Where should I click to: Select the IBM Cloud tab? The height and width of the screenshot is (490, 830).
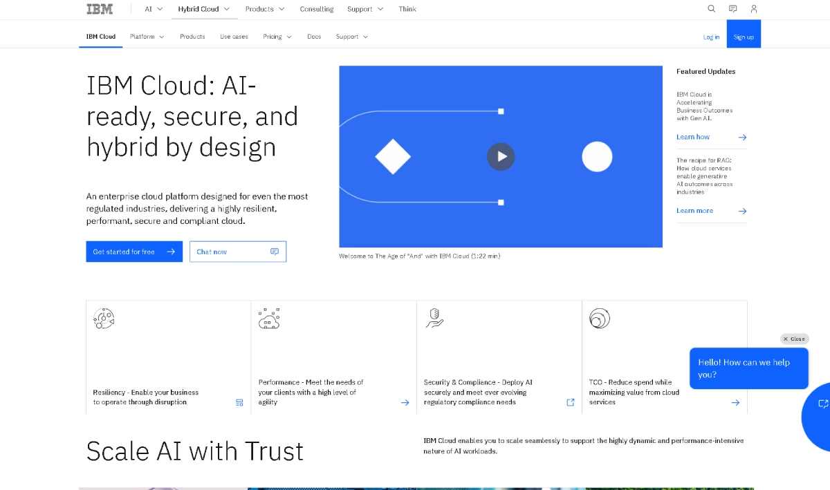click(x=101, y=37)
